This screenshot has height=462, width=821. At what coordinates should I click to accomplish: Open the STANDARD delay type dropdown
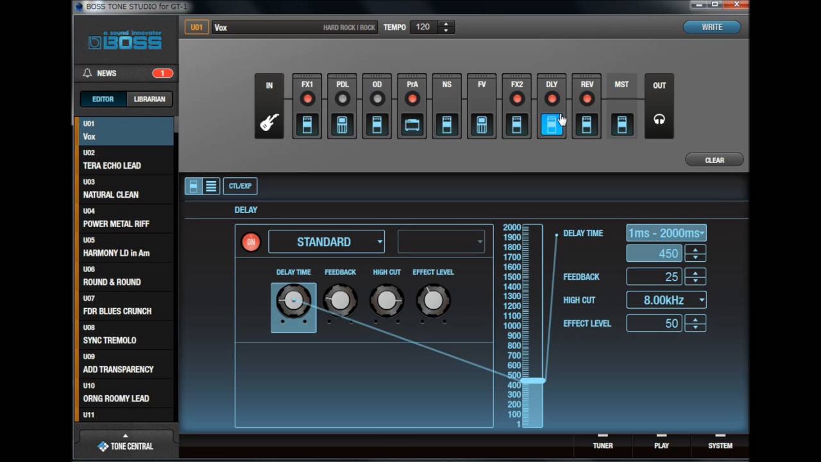[326, 242]
